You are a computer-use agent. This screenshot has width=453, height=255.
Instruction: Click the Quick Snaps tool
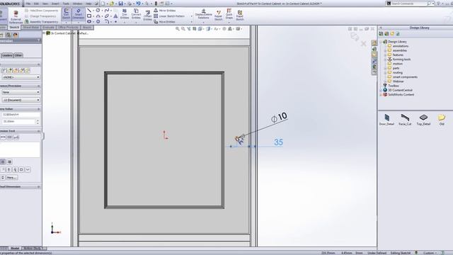pos(229,14)
